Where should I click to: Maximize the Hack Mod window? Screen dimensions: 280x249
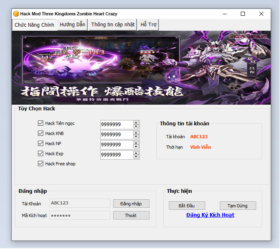coord(243,14)
